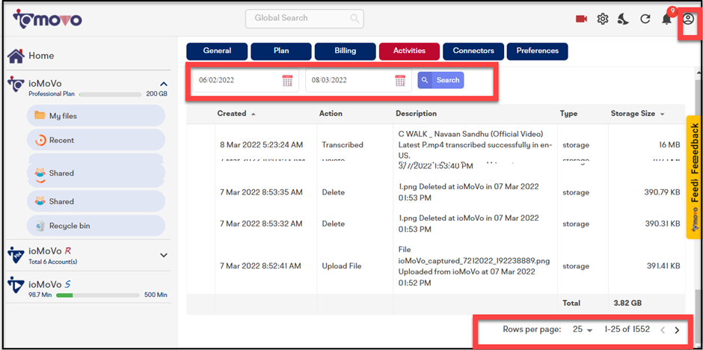Click the 500 Min usage progress bar
The width and height of the screenshot is (703, 350).
98,295
